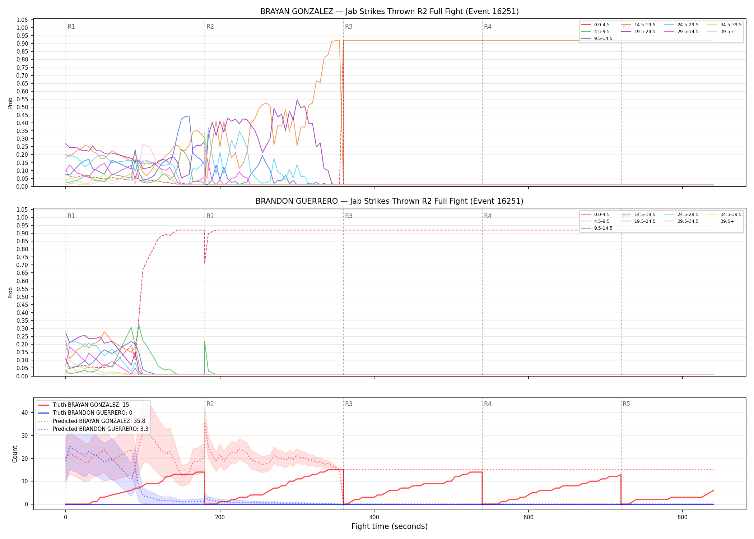Click the orange 14.5-19.5 line sample in top legend
Image resolution: width=754 pixels, height=539 pixels.
click(626, 25)
